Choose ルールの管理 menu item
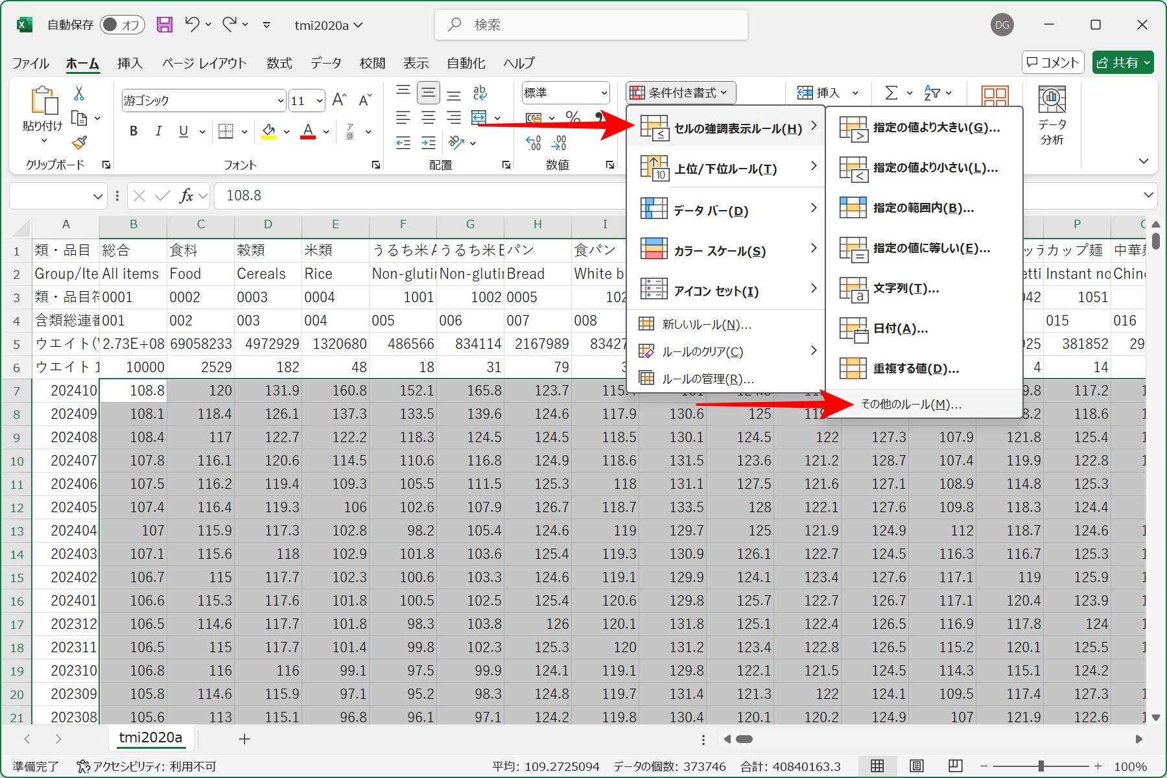This screenshot has height=778, width=1167. (x=726, y=379)
